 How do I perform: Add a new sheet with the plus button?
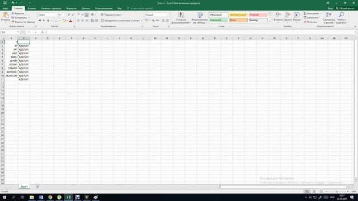(37, 187)
